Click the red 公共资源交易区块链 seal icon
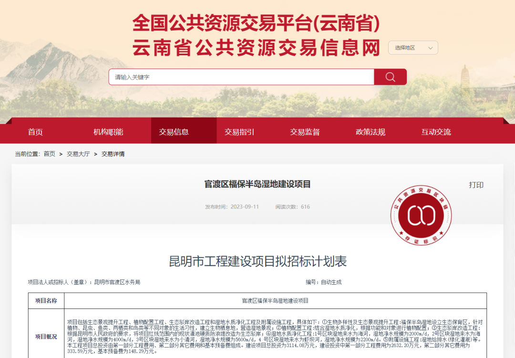The height and width of the screenshot is (358, 515). pyautogui.click(x=421, y=215)
